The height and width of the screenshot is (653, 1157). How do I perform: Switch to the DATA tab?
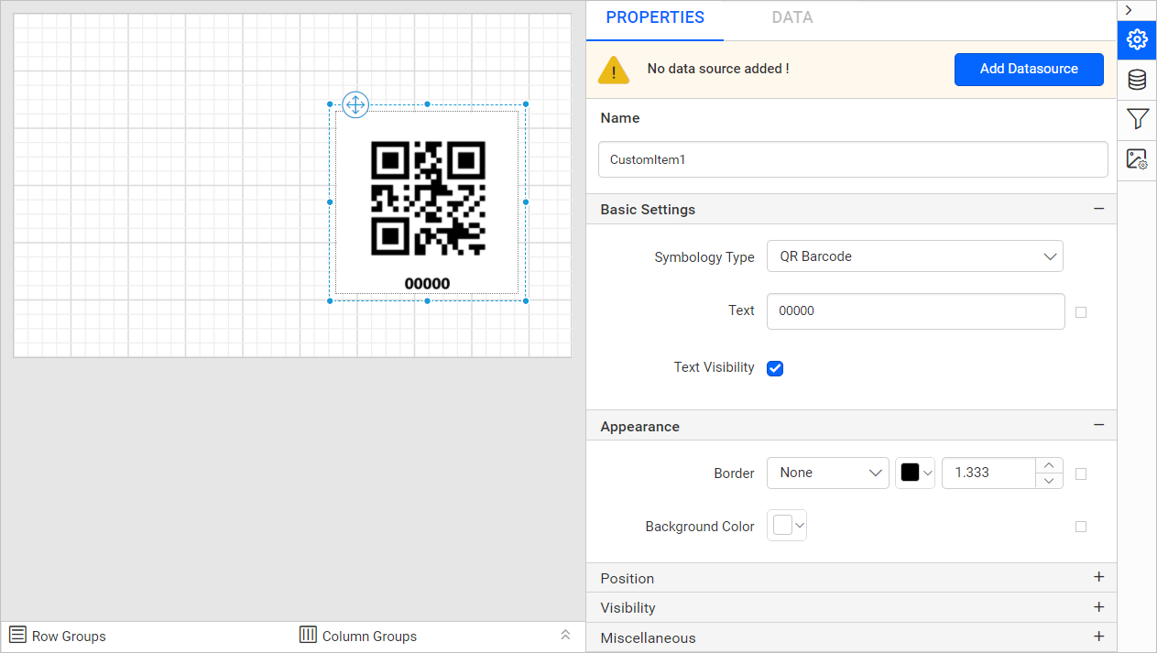792,17
